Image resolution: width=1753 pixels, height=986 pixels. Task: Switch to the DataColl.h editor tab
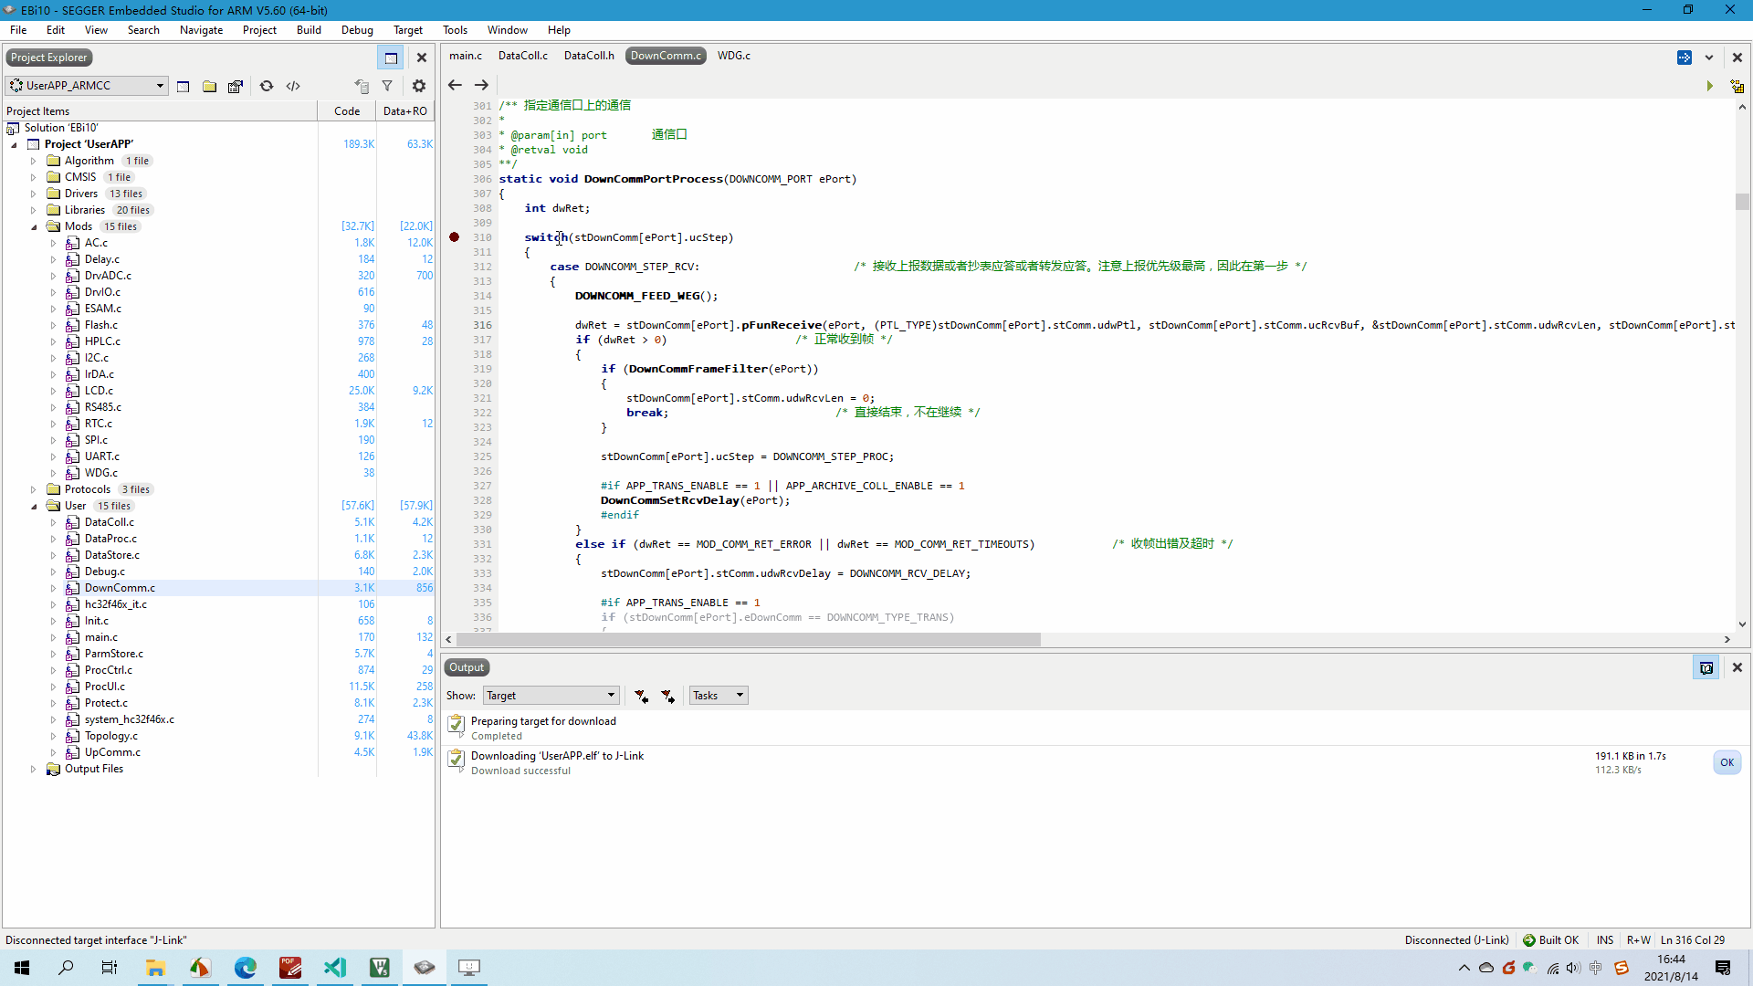point(589,56)
